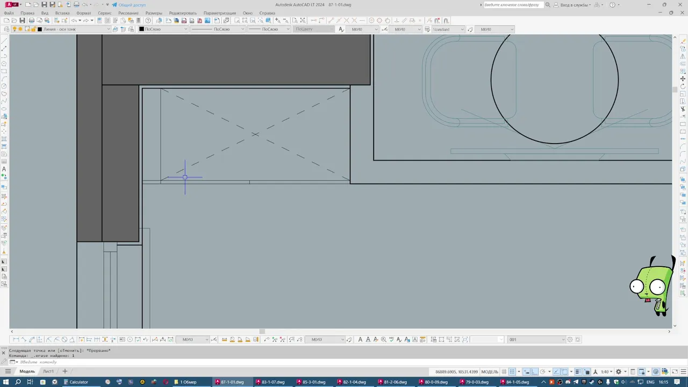688x387 pixels.
Task: Click the black ПоСлою color swatch
Action: [141, 29]
